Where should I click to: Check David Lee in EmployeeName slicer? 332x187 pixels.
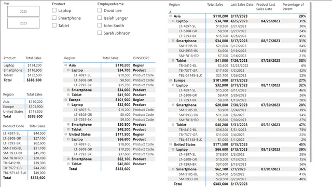(x=100, y=10)
